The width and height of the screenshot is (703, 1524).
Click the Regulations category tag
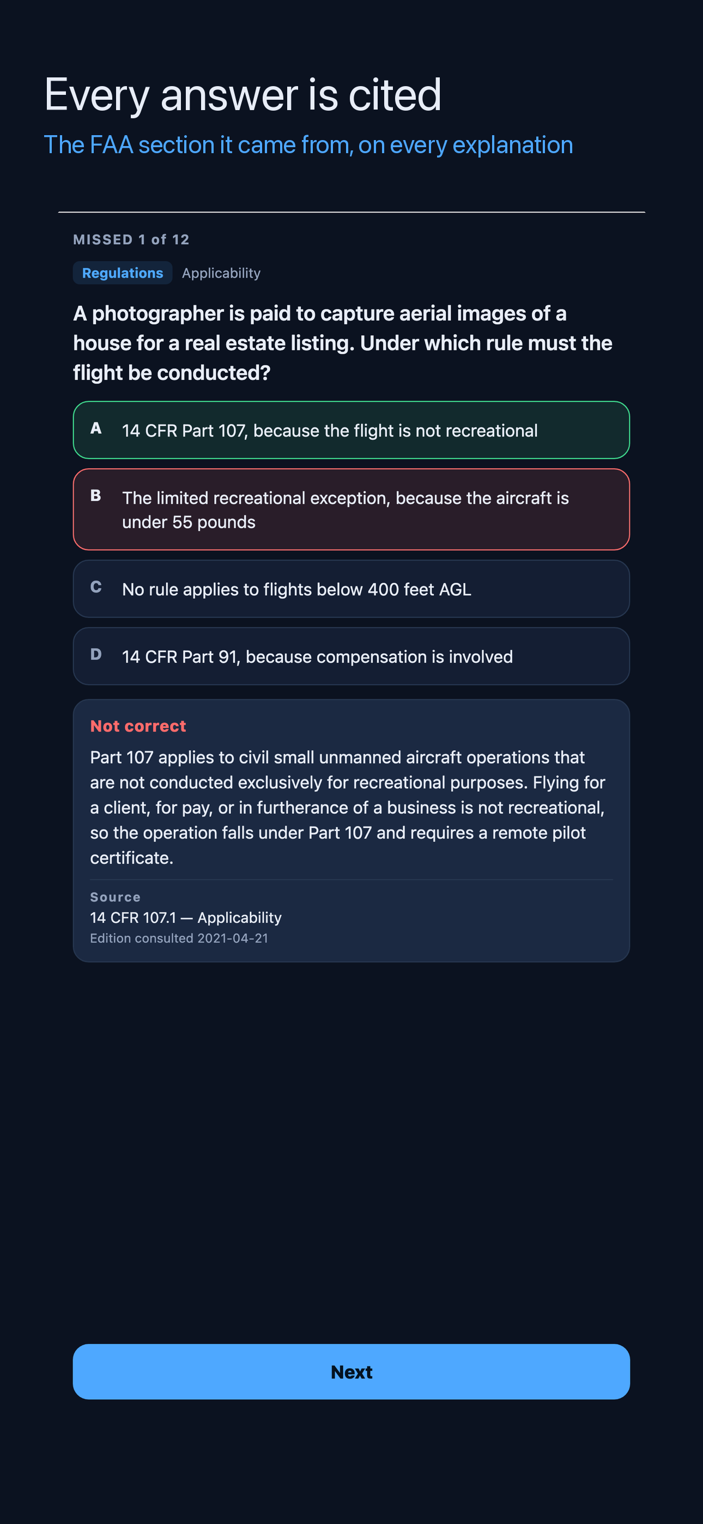[x=123, y=273]
